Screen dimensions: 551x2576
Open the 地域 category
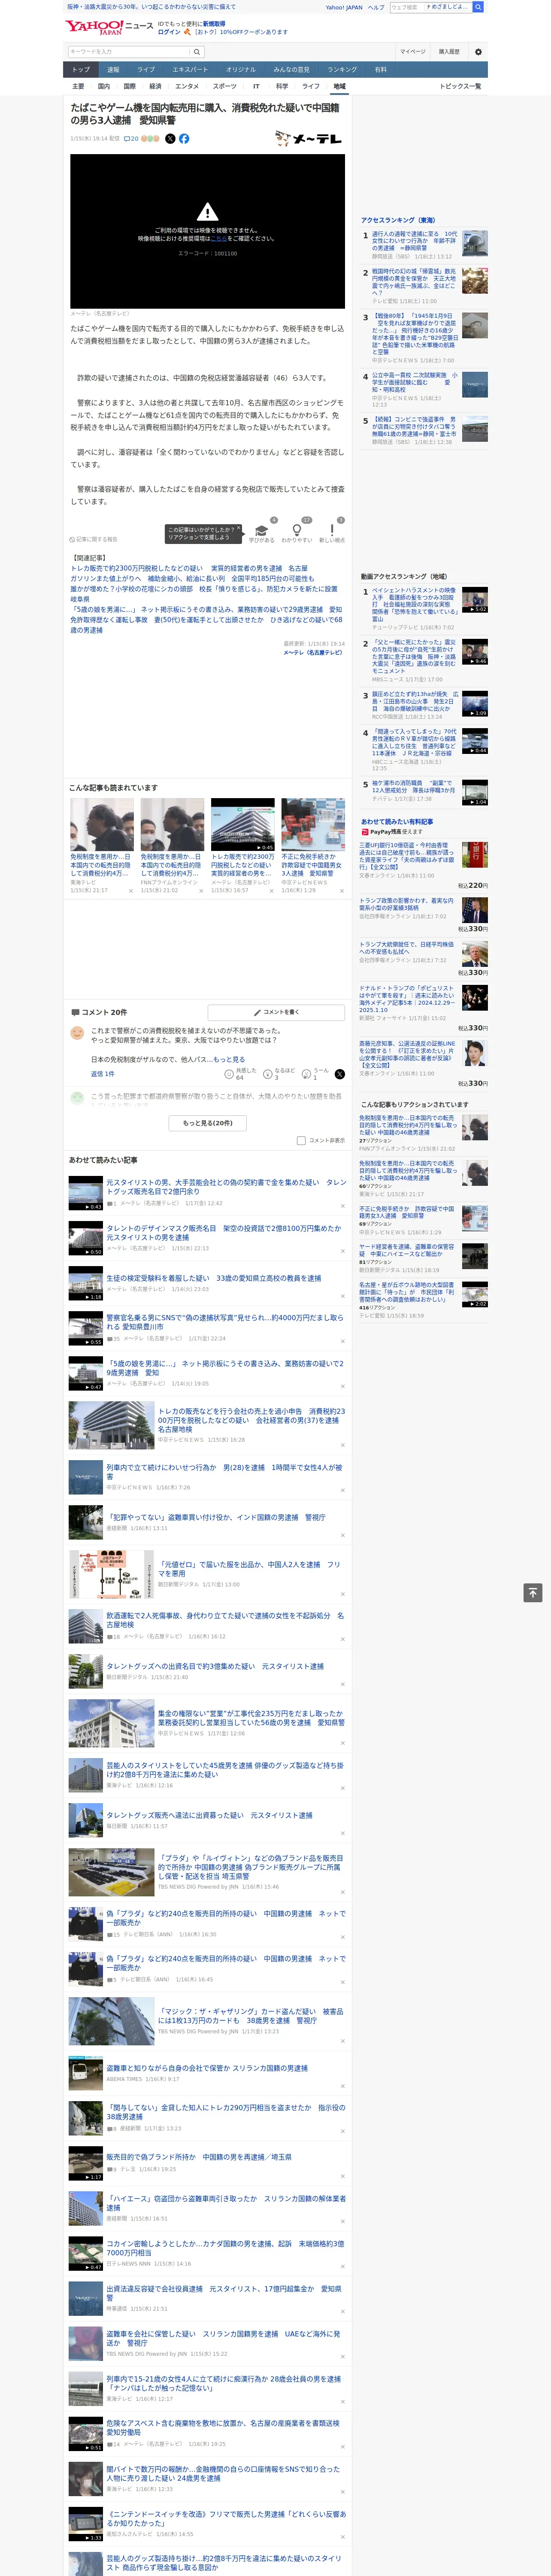[x=339, y=86]
